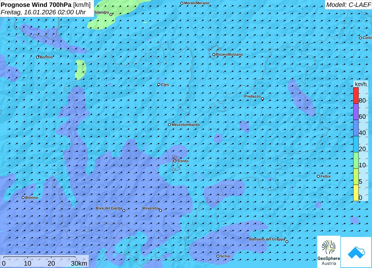Click the 'Bienno' map label
The height and width of the screenshot is (268, 372).
pyautogui.click(x=32, y=197)
